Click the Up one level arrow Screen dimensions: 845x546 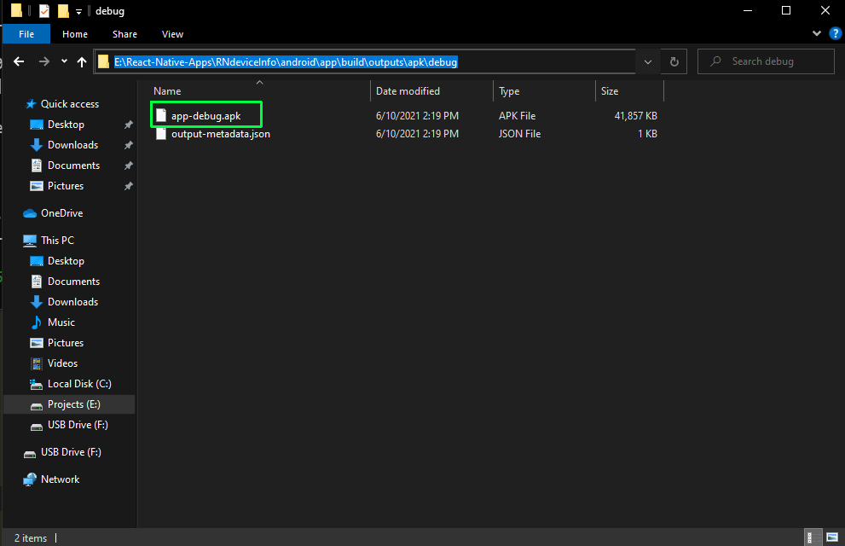[x=82, y=61]
